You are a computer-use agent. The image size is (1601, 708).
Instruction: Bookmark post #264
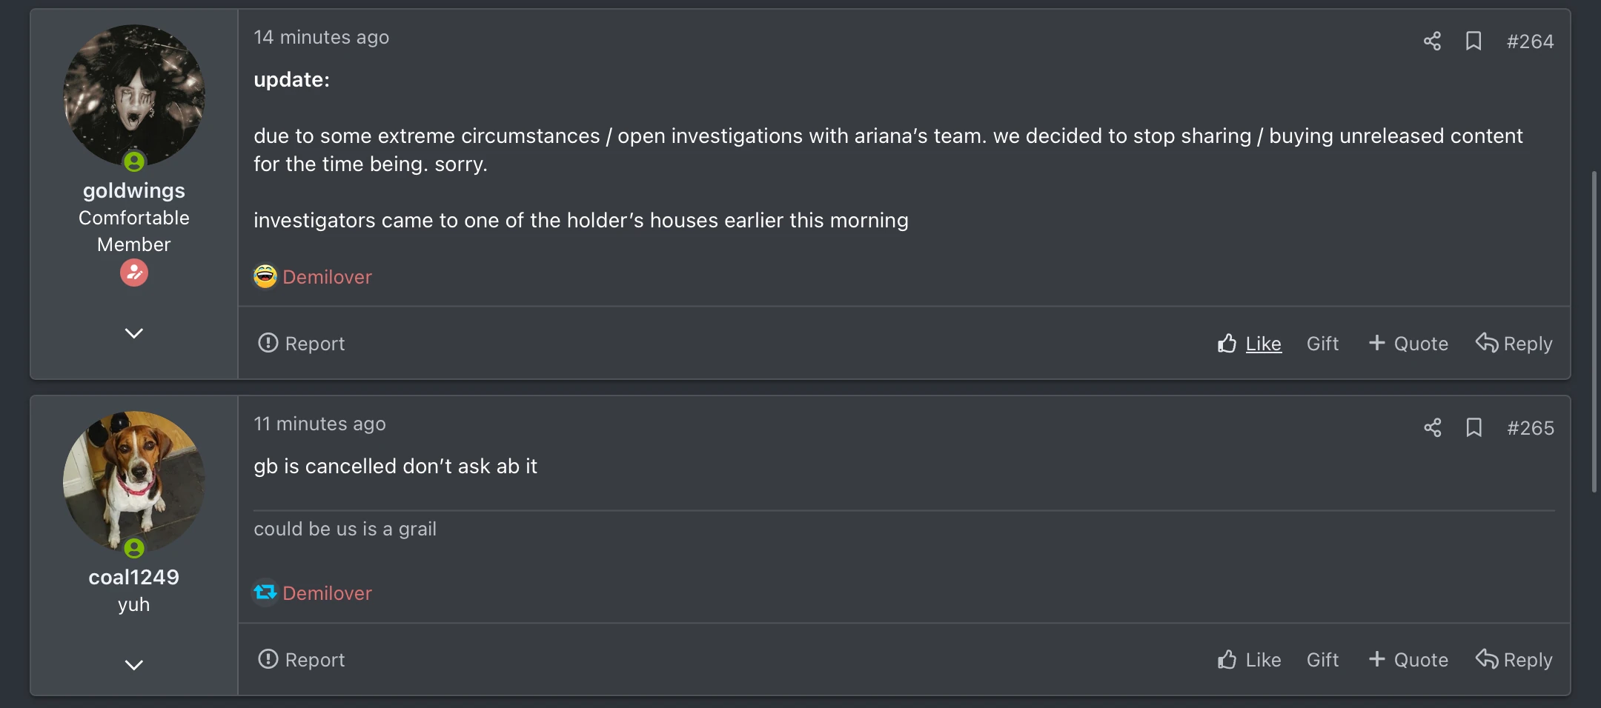click(1474, 41)
